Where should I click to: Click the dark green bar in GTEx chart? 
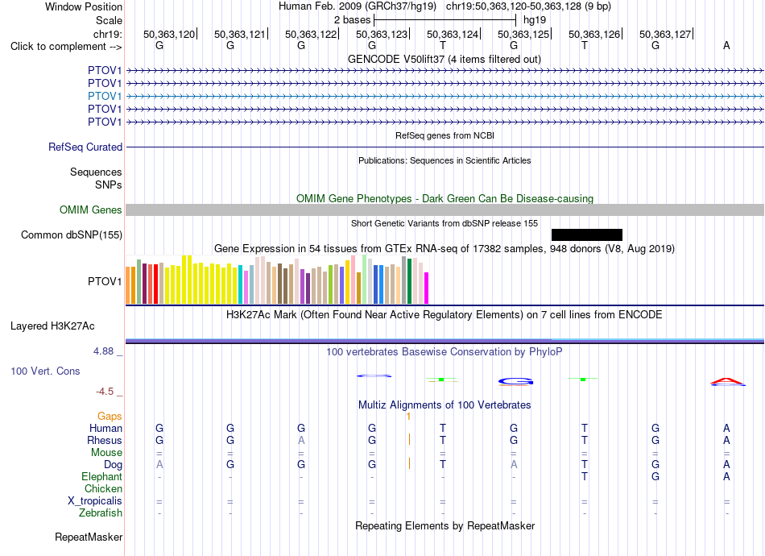click(409, 281)
